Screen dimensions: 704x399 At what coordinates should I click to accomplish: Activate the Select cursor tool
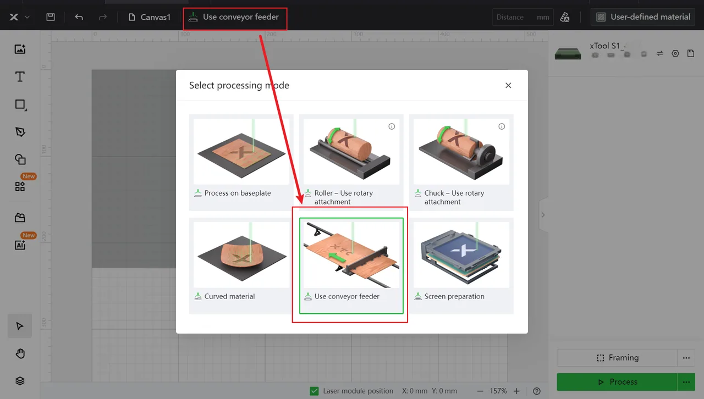20,326
